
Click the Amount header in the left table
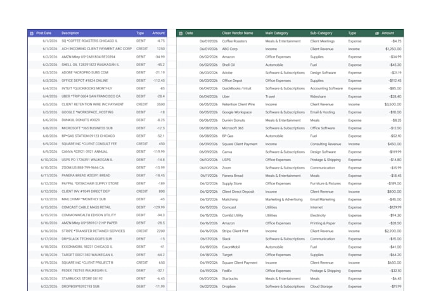(158, 33)
